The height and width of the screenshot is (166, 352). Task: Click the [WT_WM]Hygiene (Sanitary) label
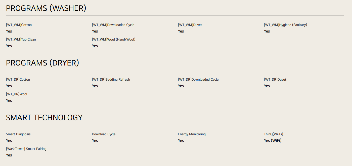click(285, 25)
